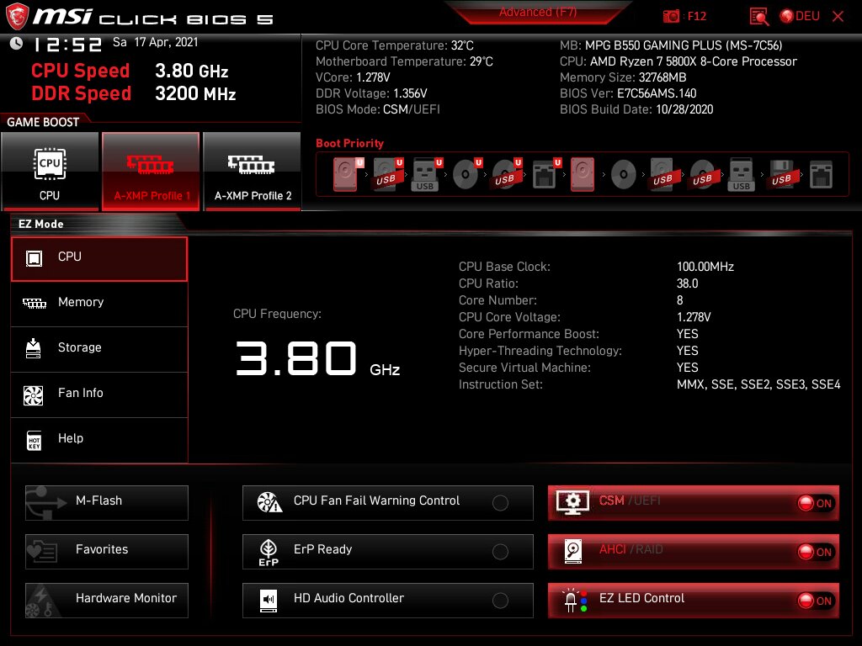Click the hard drive icon on AHCI/RAID

[x=572, y=552]
